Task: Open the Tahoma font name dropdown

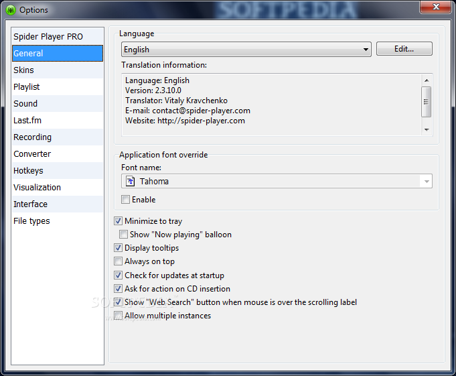Action: tap(277, 181)
